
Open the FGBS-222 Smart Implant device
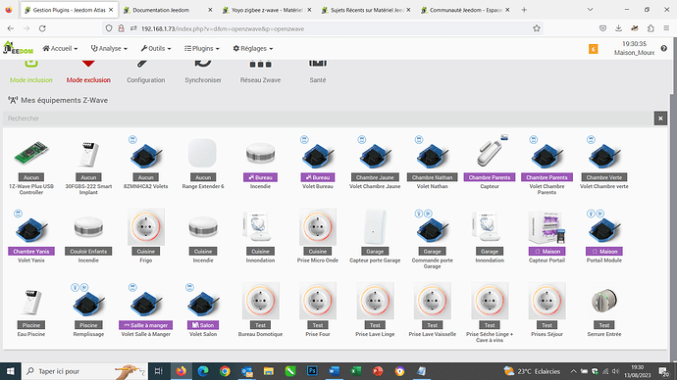pos(88,166)
